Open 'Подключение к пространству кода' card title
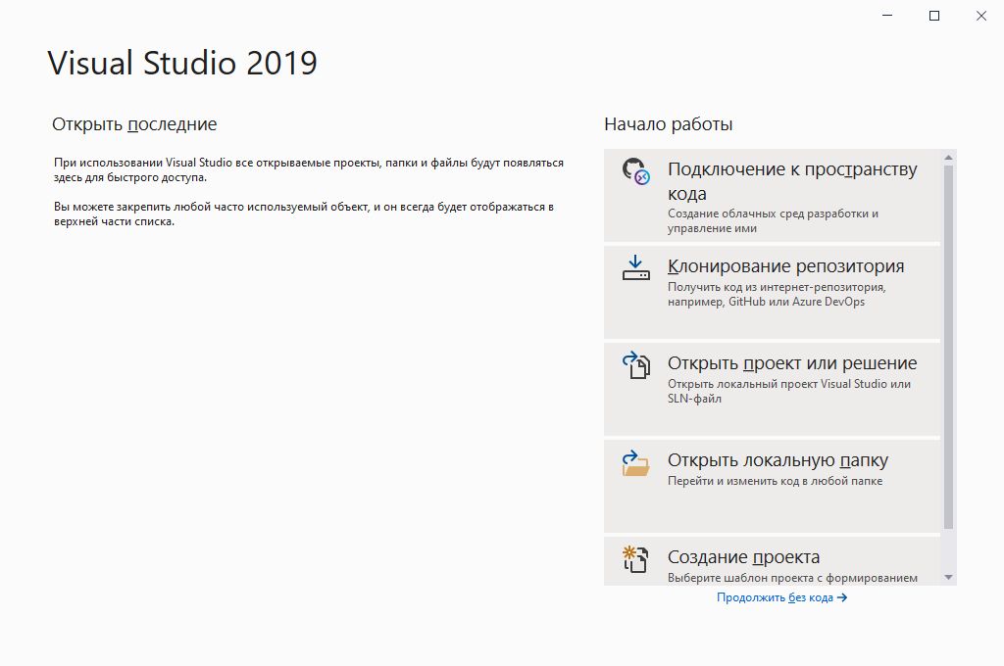This screenshot has width=1004, height=666. 792,181
